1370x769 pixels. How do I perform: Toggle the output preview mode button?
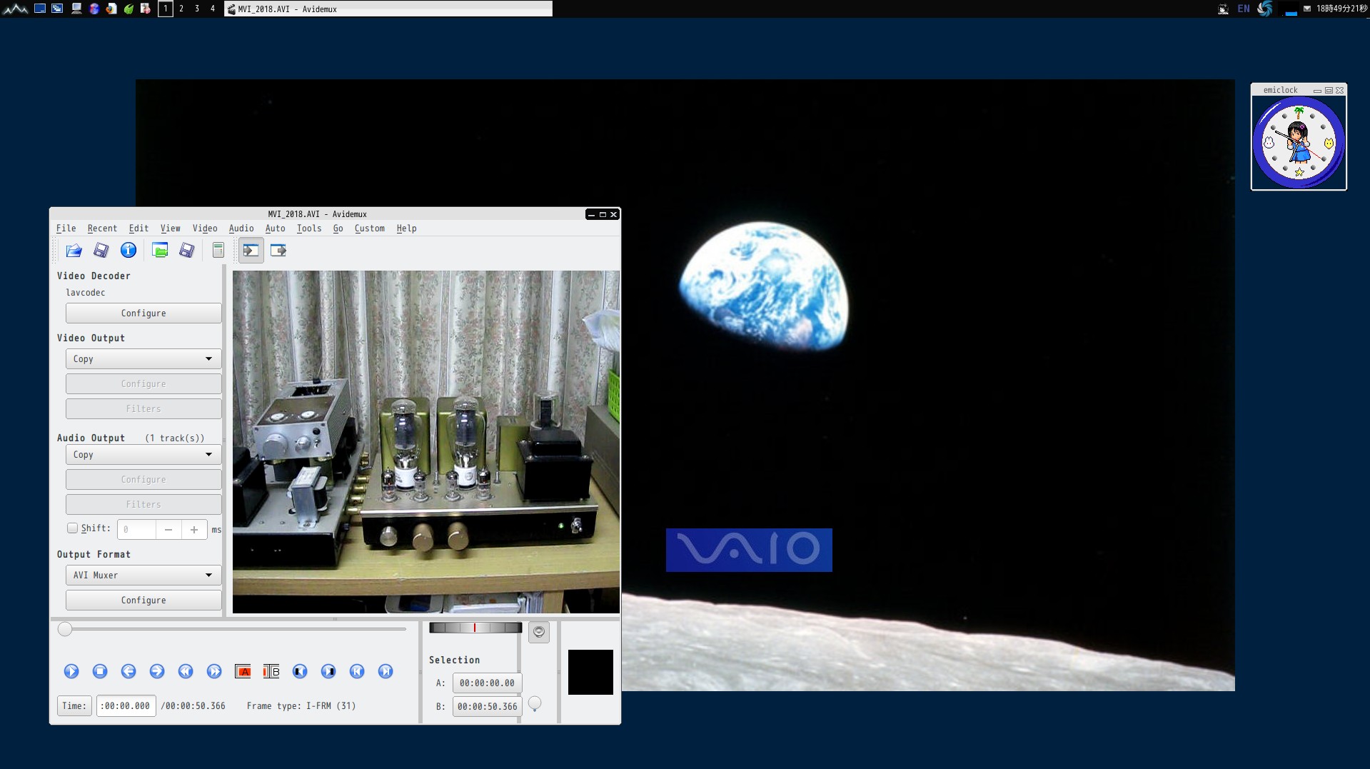click(x=278, y=251)
